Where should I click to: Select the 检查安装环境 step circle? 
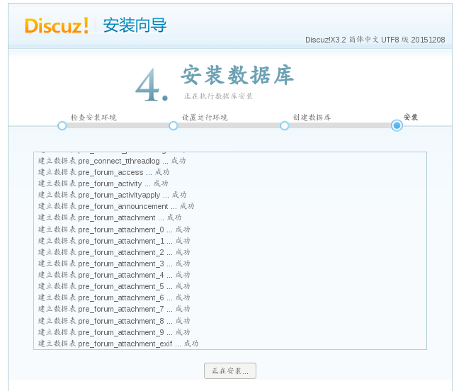point(62,126)
